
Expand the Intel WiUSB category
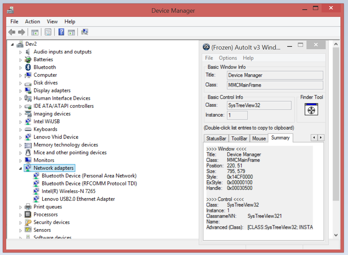[20, 122]
